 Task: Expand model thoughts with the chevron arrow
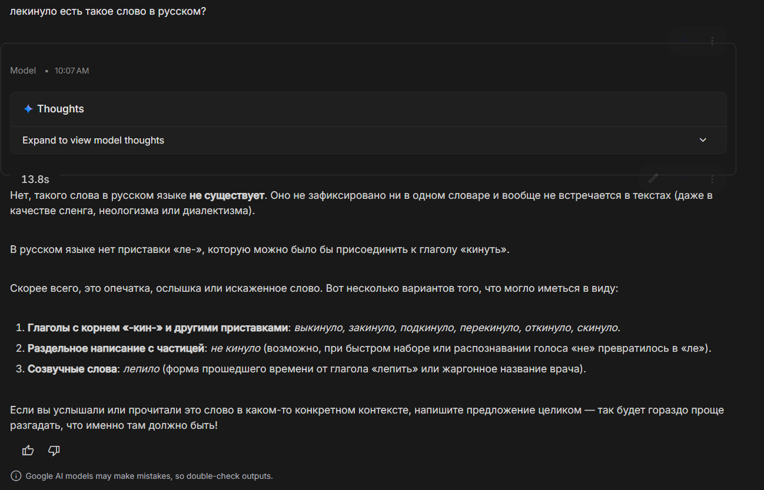(703, 140)
